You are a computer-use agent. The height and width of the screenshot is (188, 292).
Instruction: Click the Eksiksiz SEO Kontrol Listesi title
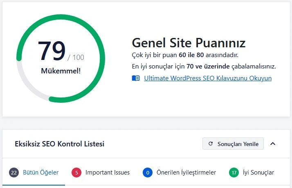click(59, 144)
